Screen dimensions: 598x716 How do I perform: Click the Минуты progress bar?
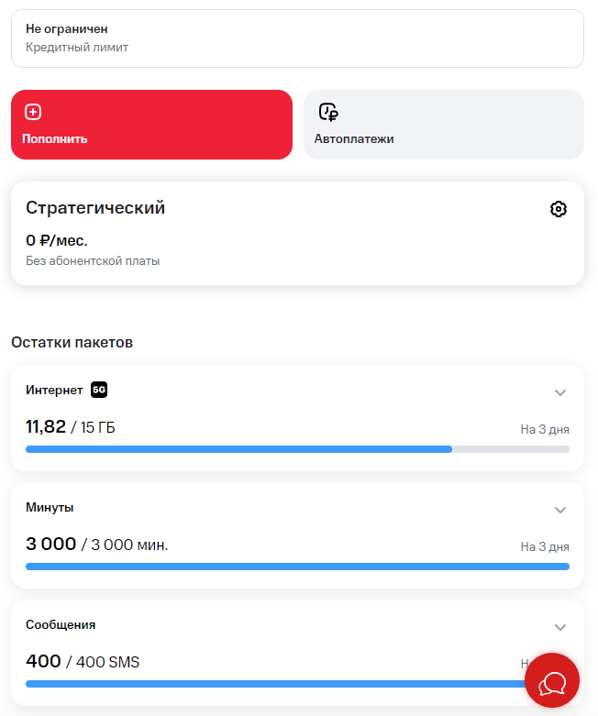[297, 567]
